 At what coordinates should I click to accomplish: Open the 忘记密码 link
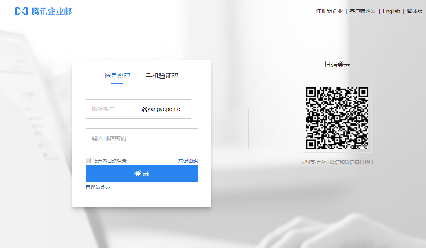(x=188, y=161)
